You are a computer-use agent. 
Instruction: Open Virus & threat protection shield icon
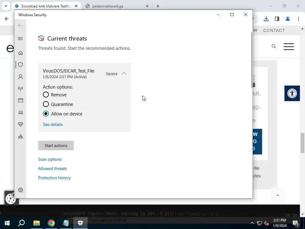tap(21, 65)
